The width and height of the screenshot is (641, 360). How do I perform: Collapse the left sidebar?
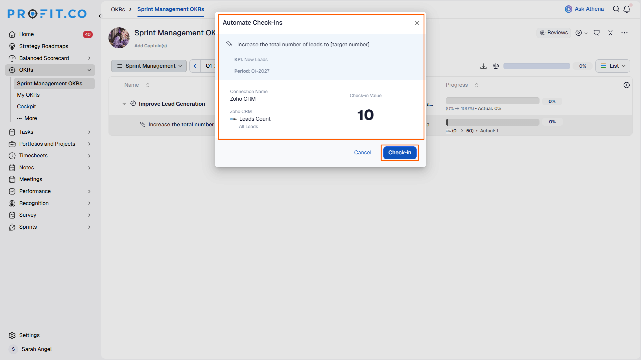pos(99,16)
